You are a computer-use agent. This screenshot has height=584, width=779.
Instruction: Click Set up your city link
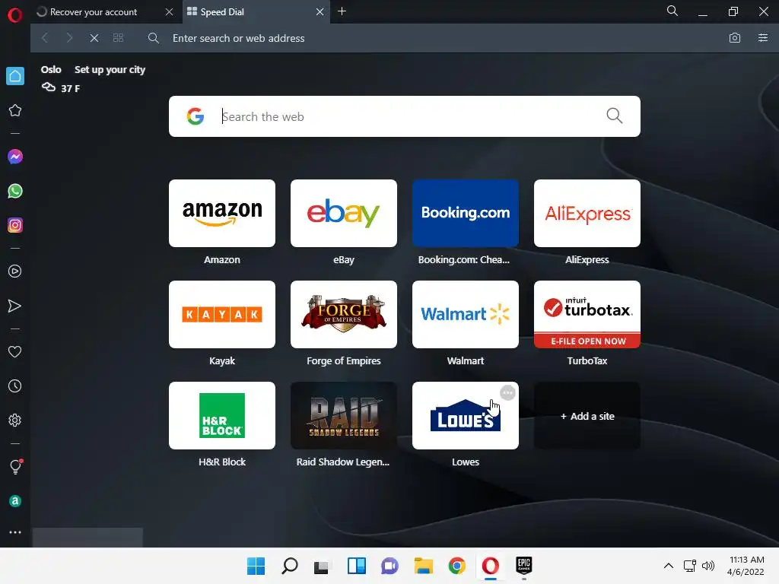(x=110, y=69)
